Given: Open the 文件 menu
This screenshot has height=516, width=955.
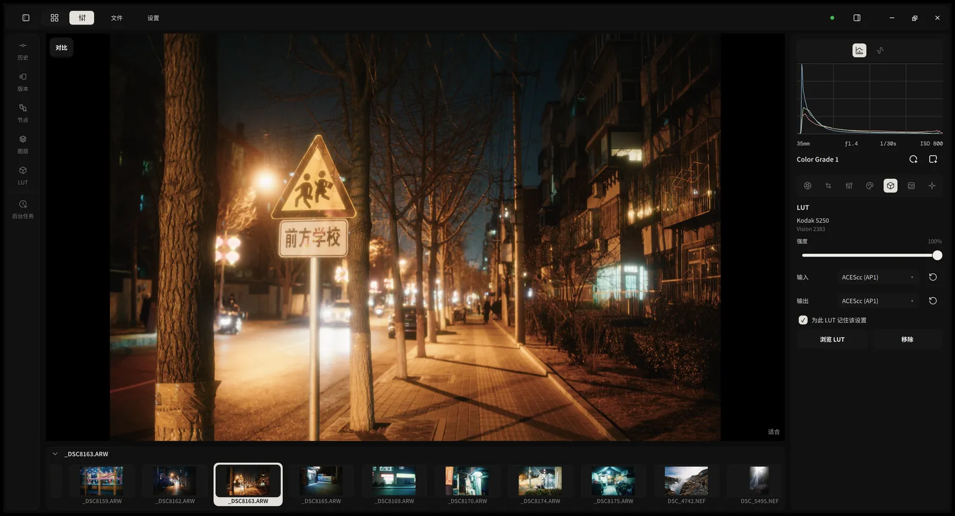Looking at the screenshot, I should pos(116,18).
